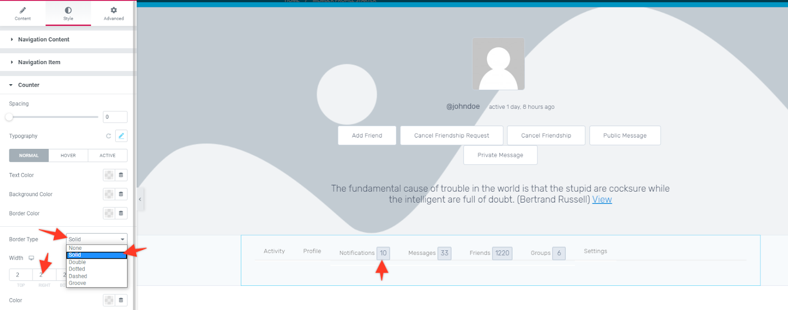Edit Typography with the pencil icon
Viewport: 788px width, 310px height.
point(121,136)
